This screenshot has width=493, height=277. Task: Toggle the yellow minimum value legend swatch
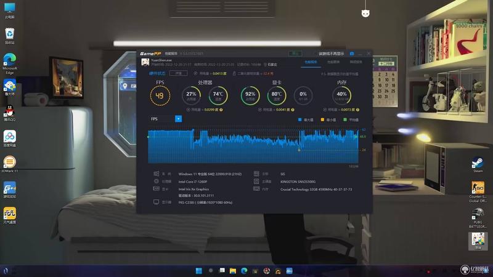point(322,119)
